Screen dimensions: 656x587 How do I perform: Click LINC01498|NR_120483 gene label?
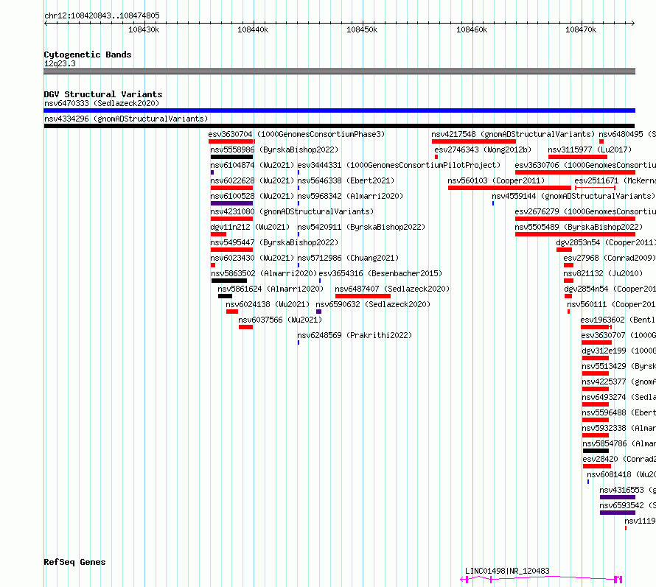tap(507, 571)
